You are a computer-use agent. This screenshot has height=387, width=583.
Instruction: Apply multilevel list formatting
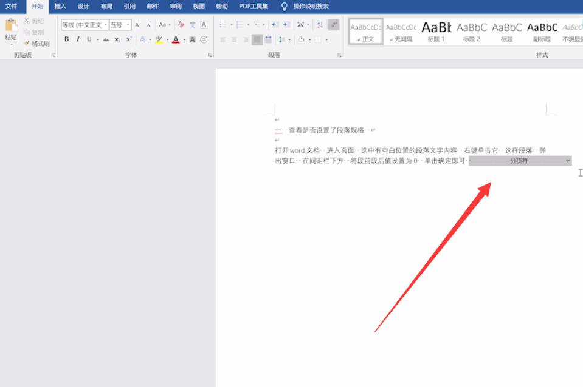point(257,25)
